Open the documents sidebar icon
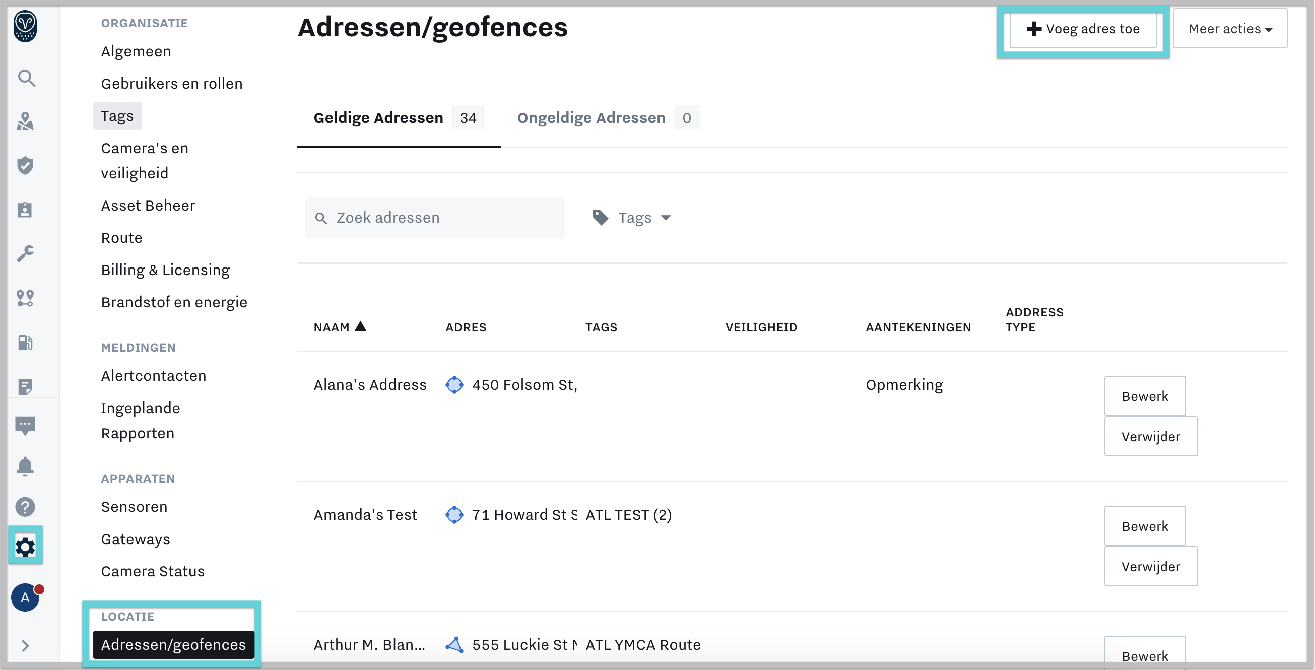This screenshot has width=1315, height=670. point(25,386)
